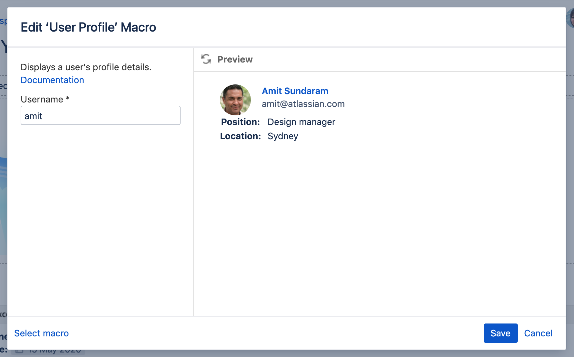Click the Location label in preview
574x357 pixels.
(240, 136)
